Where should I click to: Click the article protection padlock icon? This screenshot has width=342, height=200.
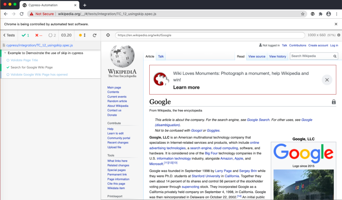334,102
